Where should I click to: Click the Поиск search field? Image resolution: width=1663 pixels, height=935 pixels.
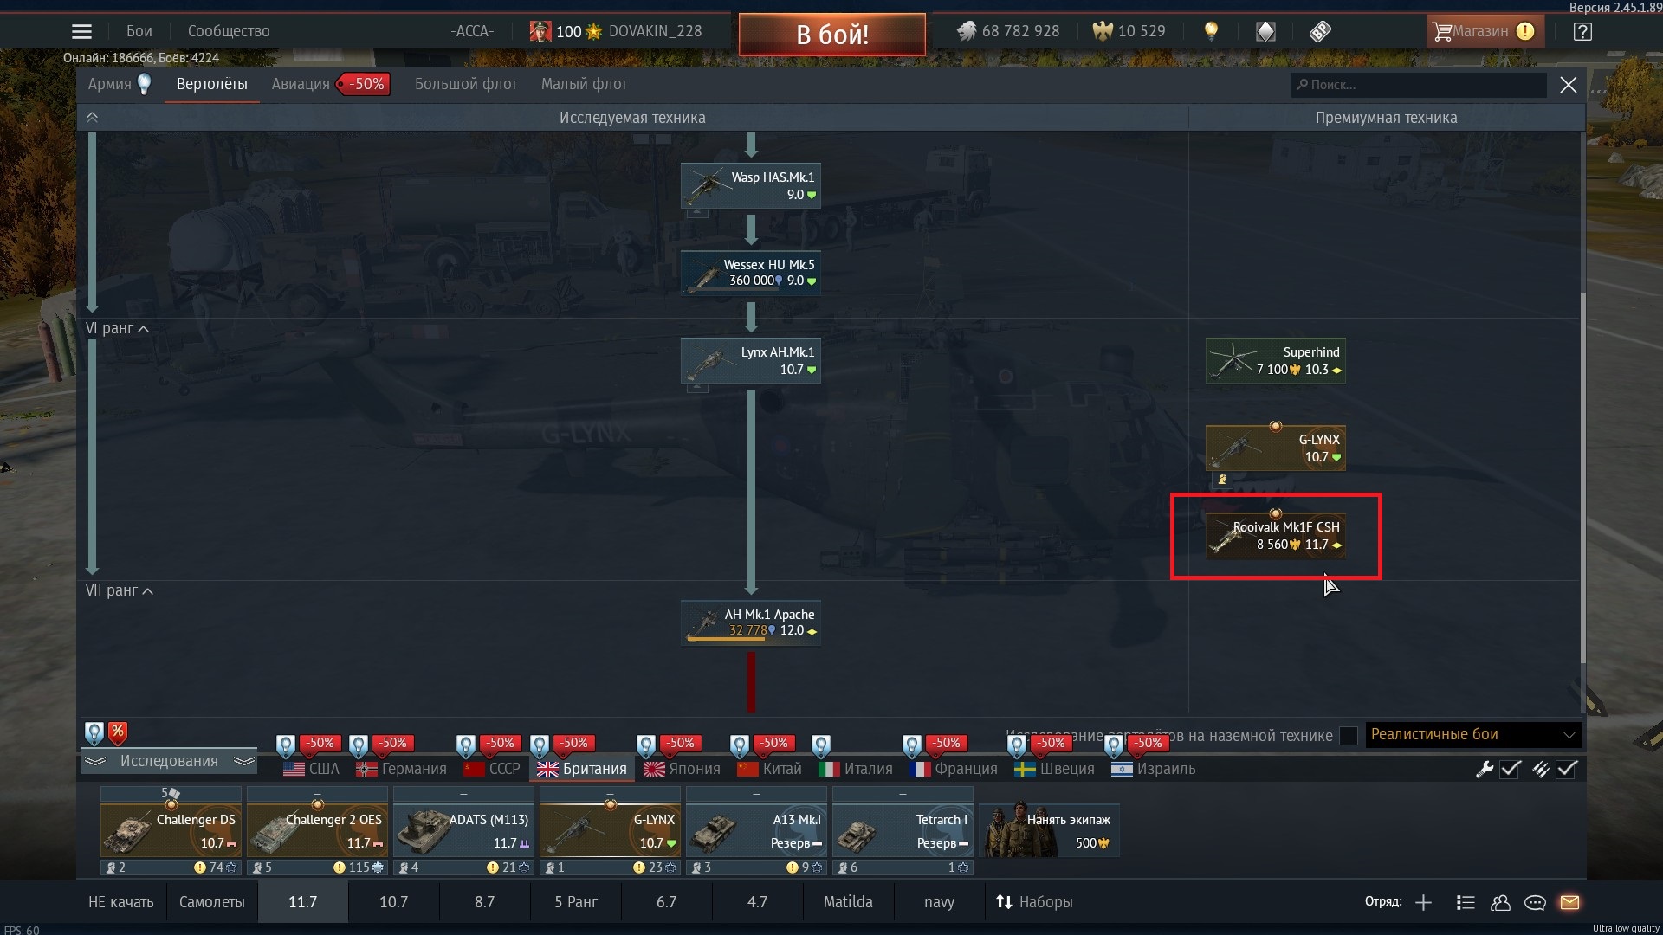pos(1420,85)
